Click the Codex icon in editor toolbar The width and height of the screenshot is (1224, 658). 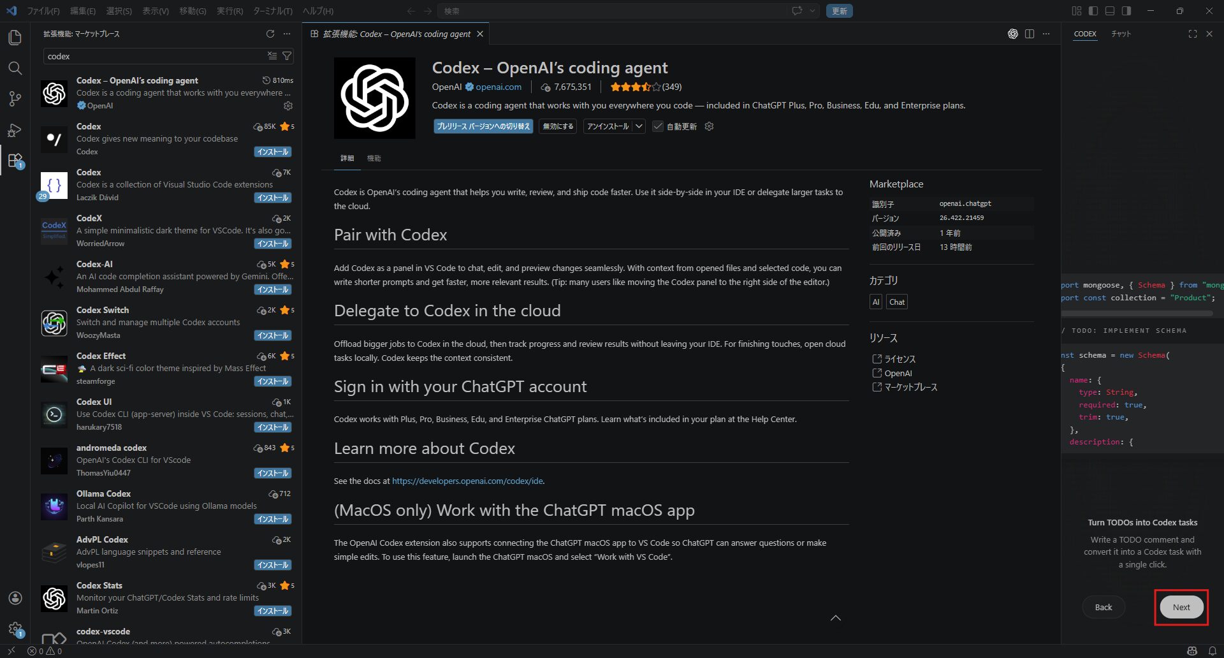tap(1012, 34)
